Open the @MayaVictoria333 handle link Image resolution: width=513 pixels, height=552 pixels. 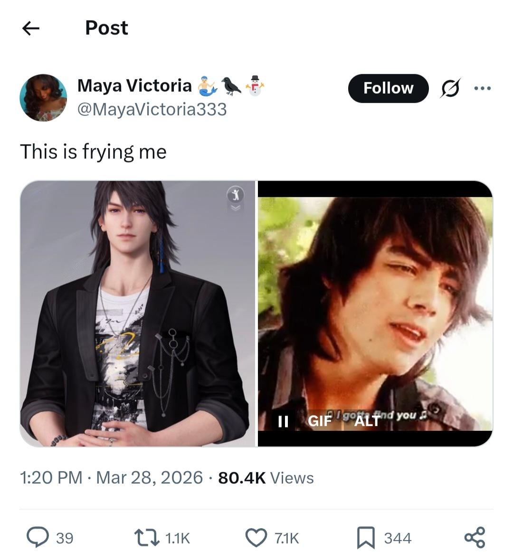[152, 109]
